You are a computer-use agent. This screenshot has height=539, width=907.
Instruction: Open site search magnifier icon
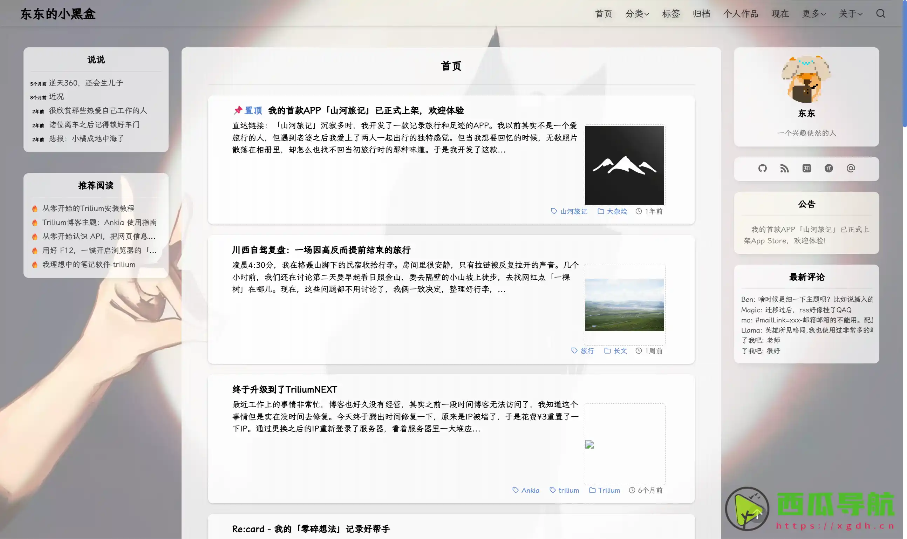click(880, 14)
